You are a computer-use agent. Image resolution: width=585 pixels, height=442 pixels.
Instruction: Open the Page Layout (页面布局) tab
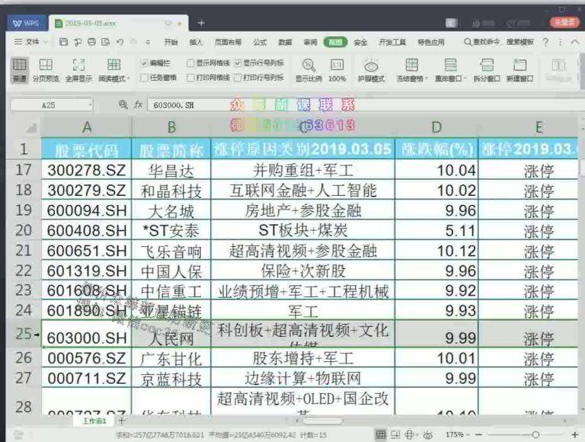point(228,42)
